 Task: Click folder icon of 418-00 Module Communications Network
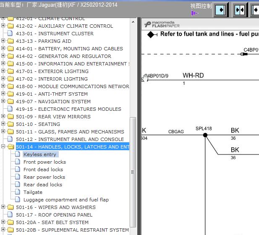[x=11, y=86]
